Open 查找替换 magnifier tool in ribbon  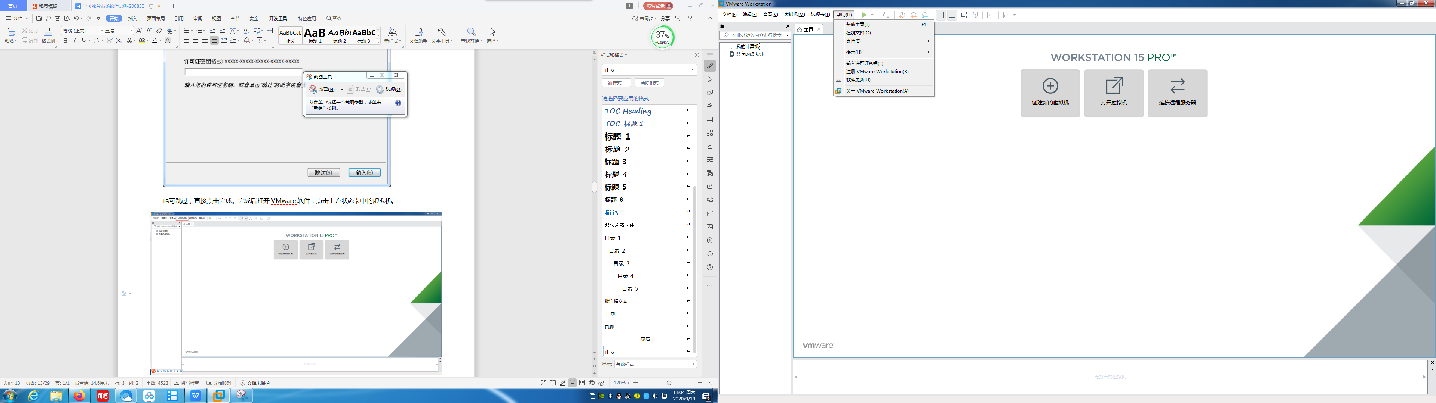pyautogui.click(x=471, y=35)
